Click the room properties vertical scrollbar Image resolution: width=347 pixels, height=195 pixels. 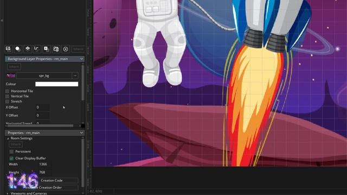(83, 163)
